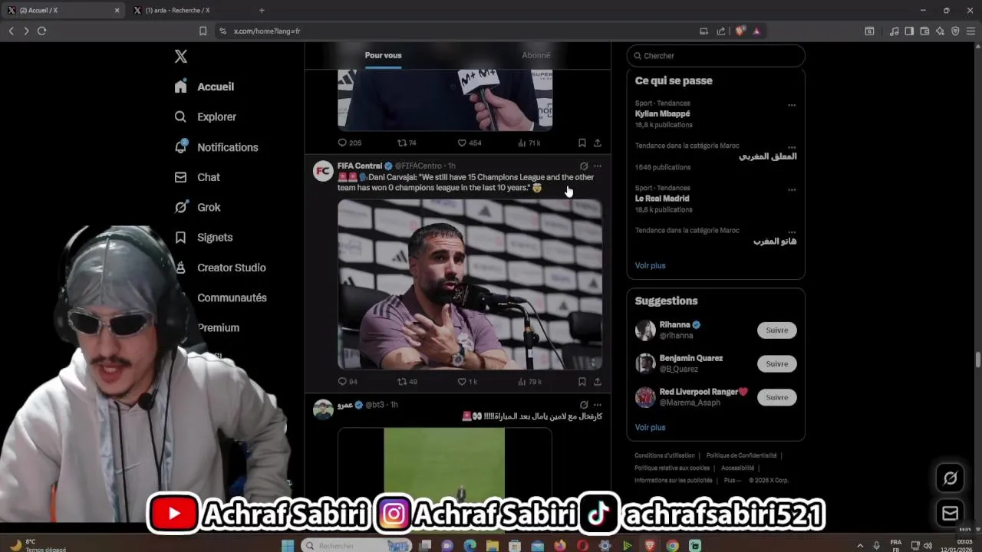
Task: Open the floating messages envelope button
Action: 950,513
